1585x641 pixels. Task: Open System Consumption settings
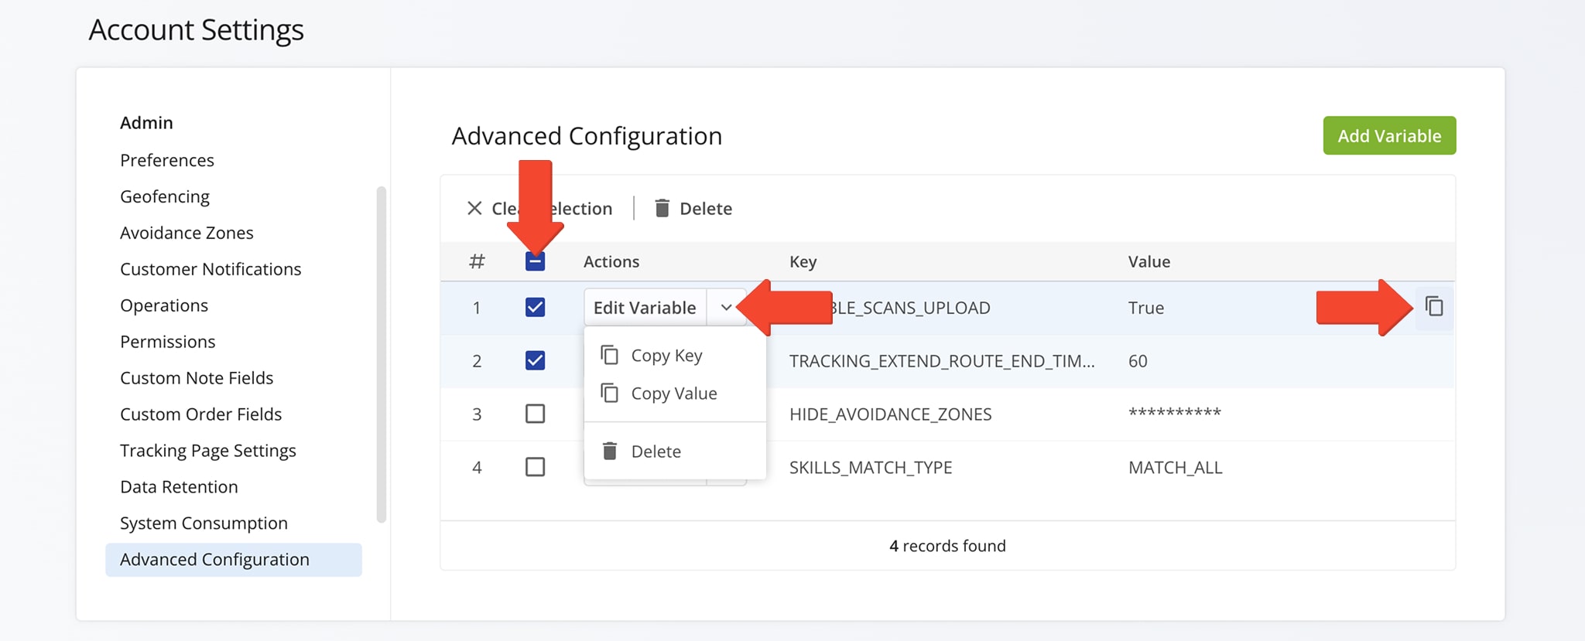coord(204,523)
